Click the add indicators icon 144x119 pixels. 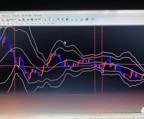81,19
